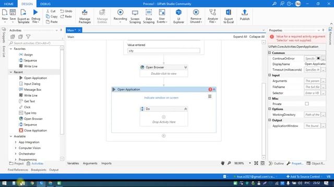Undo the last action
The image size is (334, 187).
66,11
